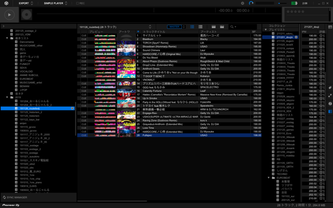The image size is (333, 208).
Task: Click the 211201_douji sub-browser header
Action: tap(311, 27)
